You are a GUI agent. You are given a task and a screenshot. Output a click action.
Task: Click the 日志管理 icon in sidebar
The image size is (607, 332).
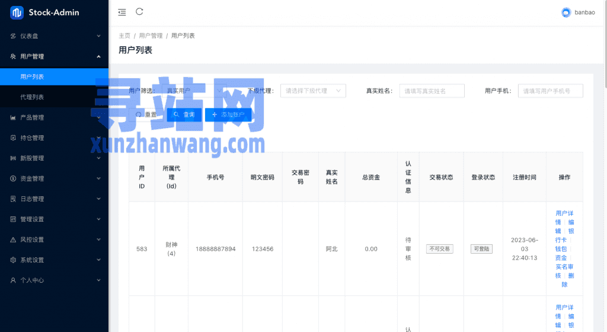tap(13, 199)
